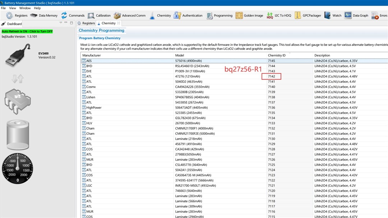Viewport: 388px width, 218px height.
Task: Click the LGC row chemistry icon
Action: tap(84, 185)
